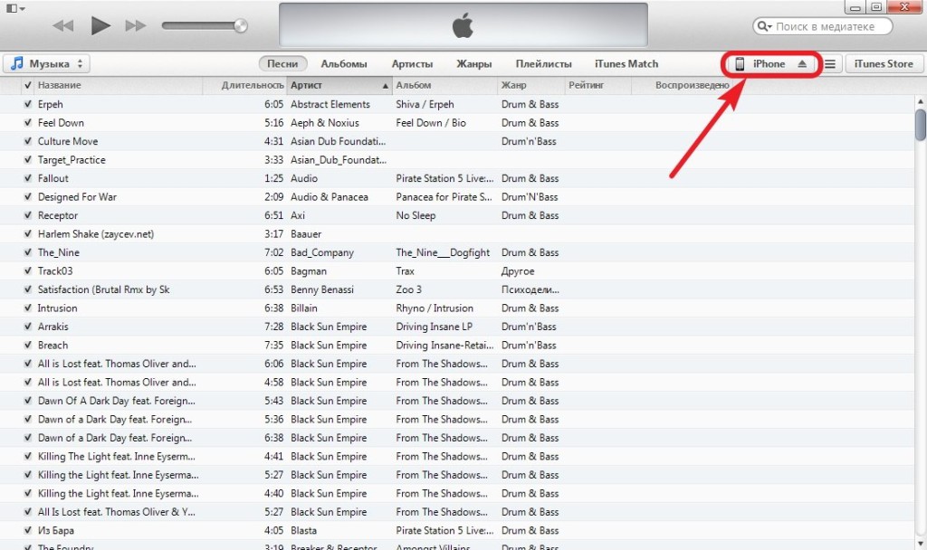Viewport: 927px width, 550px height.
Task: Sort songs by the Длительность column
Action: point(253,86)
